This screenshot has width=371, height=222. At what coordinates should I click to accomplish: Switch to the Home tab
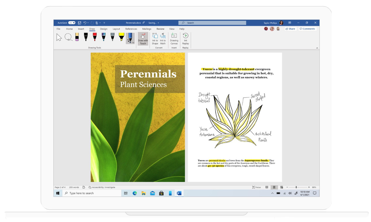point(69,29)
